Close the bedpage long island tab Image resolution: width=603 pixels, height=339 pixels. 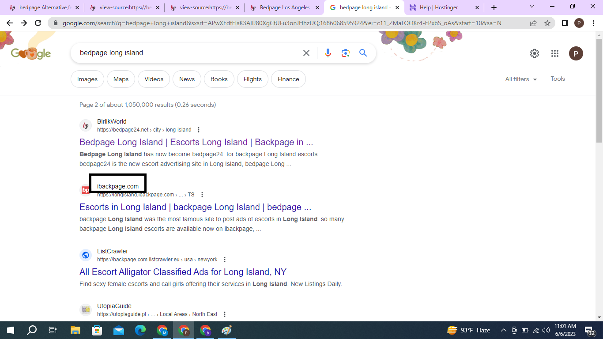(x=397, y=8)
